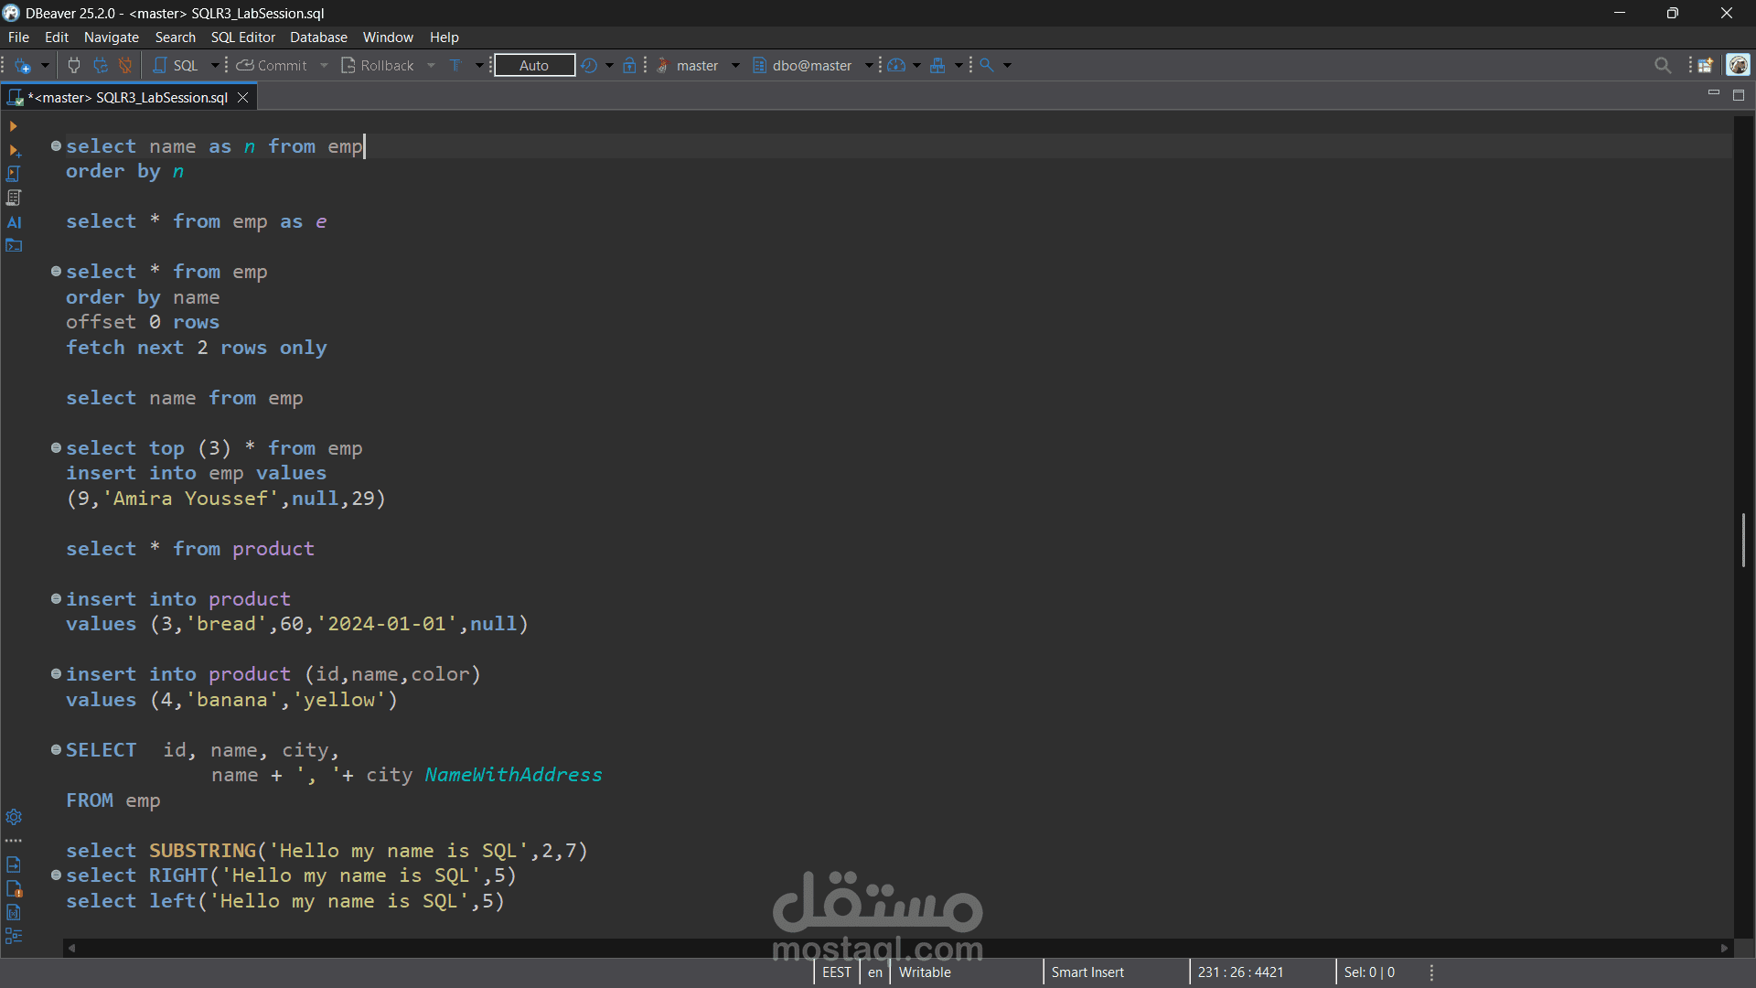This screenshot has height=988, width=1756.
Task: Minimize the editor pane
Action: (x=1714, y=94)
